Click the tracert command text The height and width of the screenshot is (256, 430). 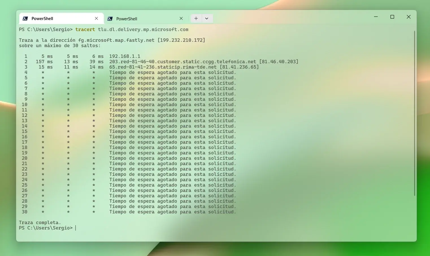coord(85,29)
